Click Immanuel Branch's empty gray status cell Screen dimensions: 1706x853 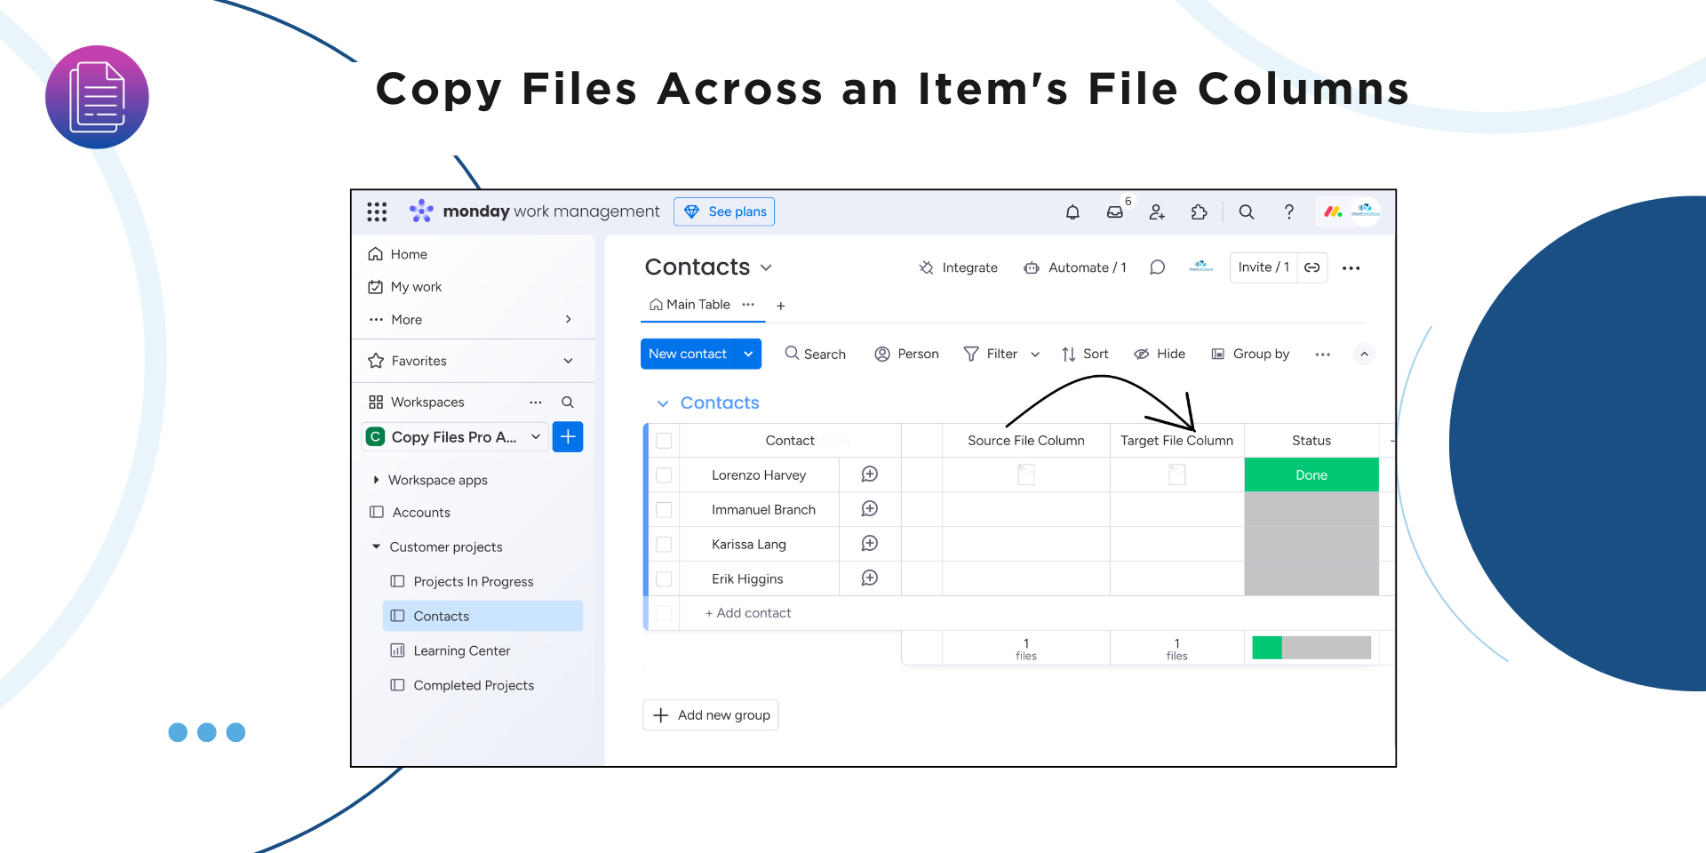[x=1311, y=509]
